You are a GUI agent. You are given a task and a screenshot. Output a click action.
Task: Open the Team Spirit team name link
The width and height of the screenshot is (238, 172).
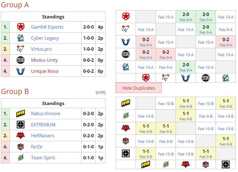[x=43, y=158]
